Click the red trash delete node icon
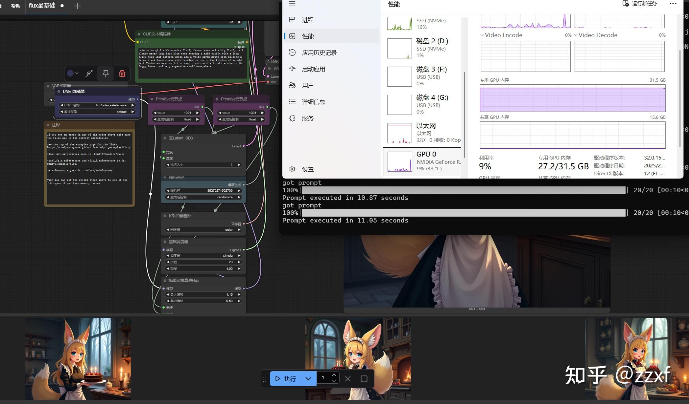Screen dimensions: 689x404 (x=122, y=74)
